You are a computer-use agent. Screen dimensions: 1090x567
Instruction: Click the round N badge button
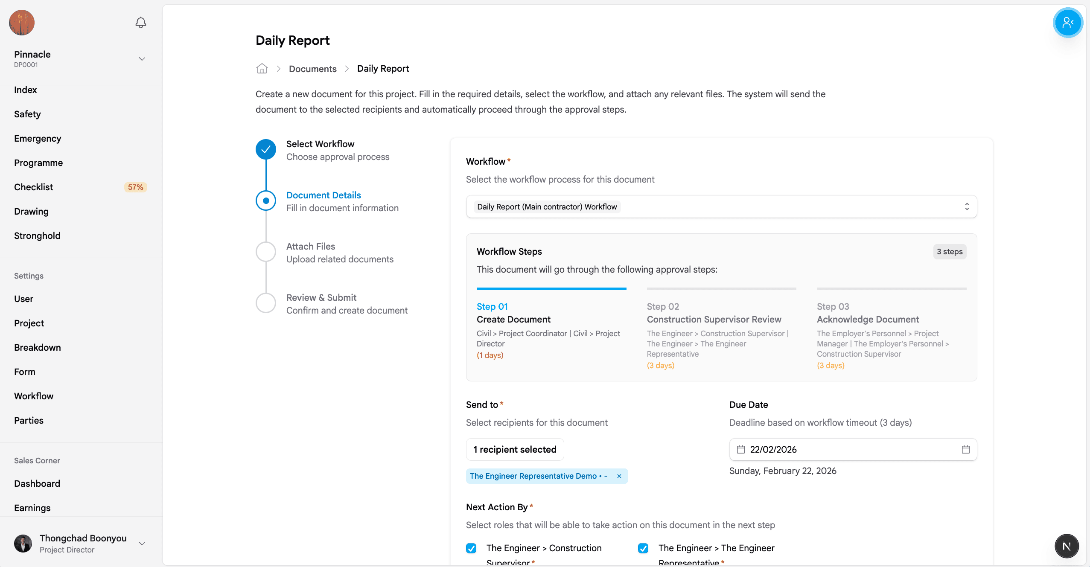click(1066, 546)
